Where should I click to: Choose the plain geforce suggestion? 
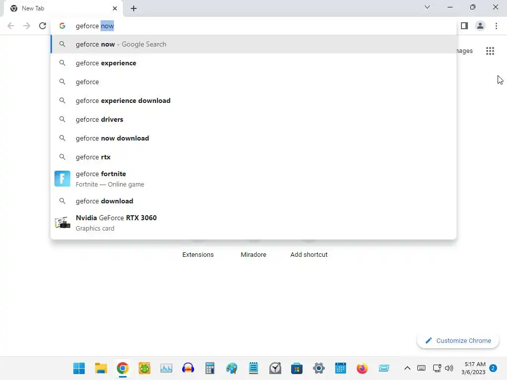(x=253, y=82)
